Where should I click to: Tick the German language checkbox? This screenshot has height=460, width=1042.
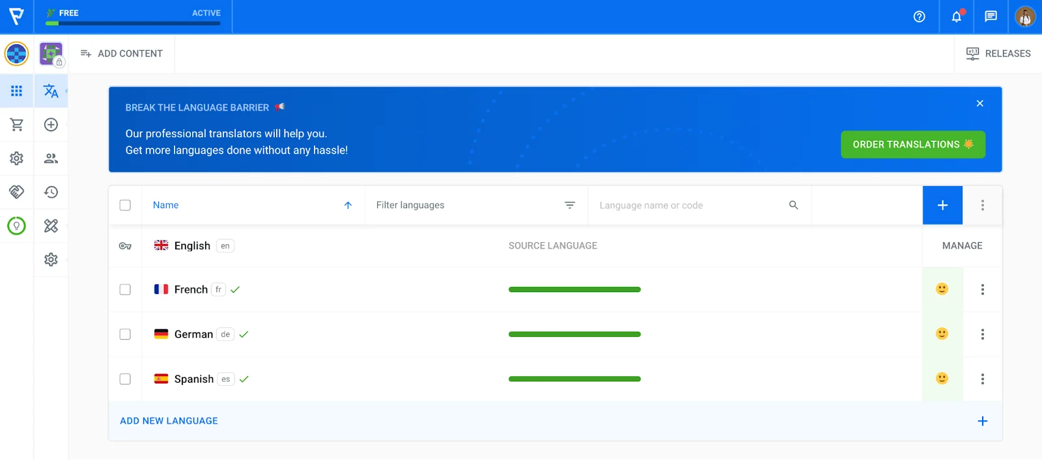(x=125, y=334)
